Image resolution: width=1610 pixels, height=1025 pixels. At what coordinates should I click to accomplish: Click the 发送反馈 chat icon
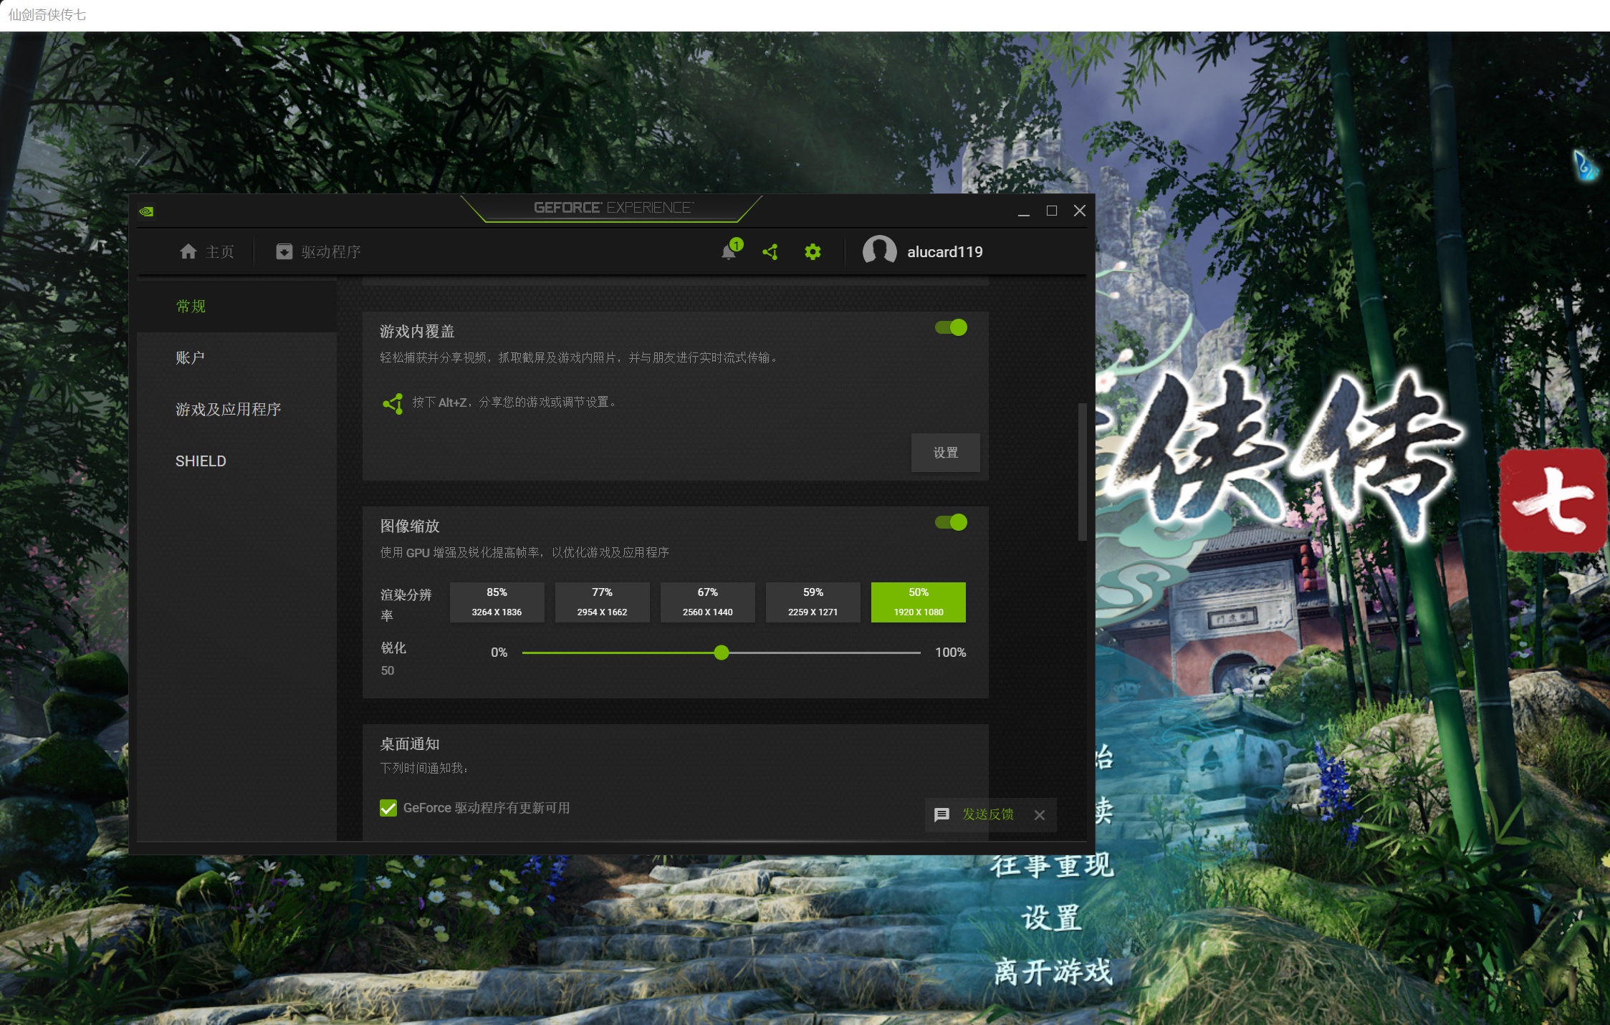coord(941,815)
